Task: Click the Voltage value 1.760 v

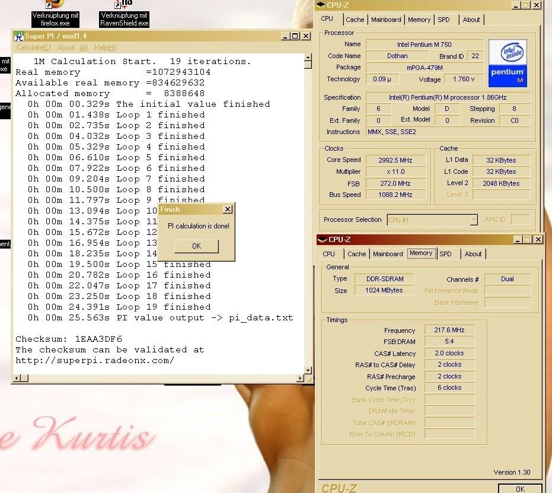Action: click(464, 79)
